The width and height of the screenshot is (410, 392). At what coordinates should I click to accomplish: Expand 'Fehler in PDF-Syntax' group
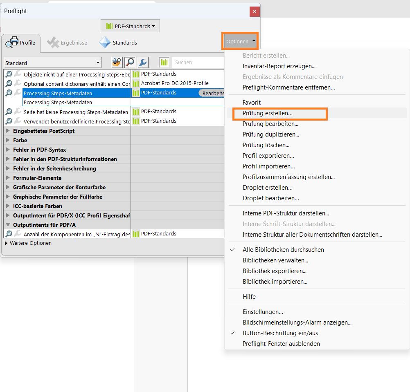(8, 149)
